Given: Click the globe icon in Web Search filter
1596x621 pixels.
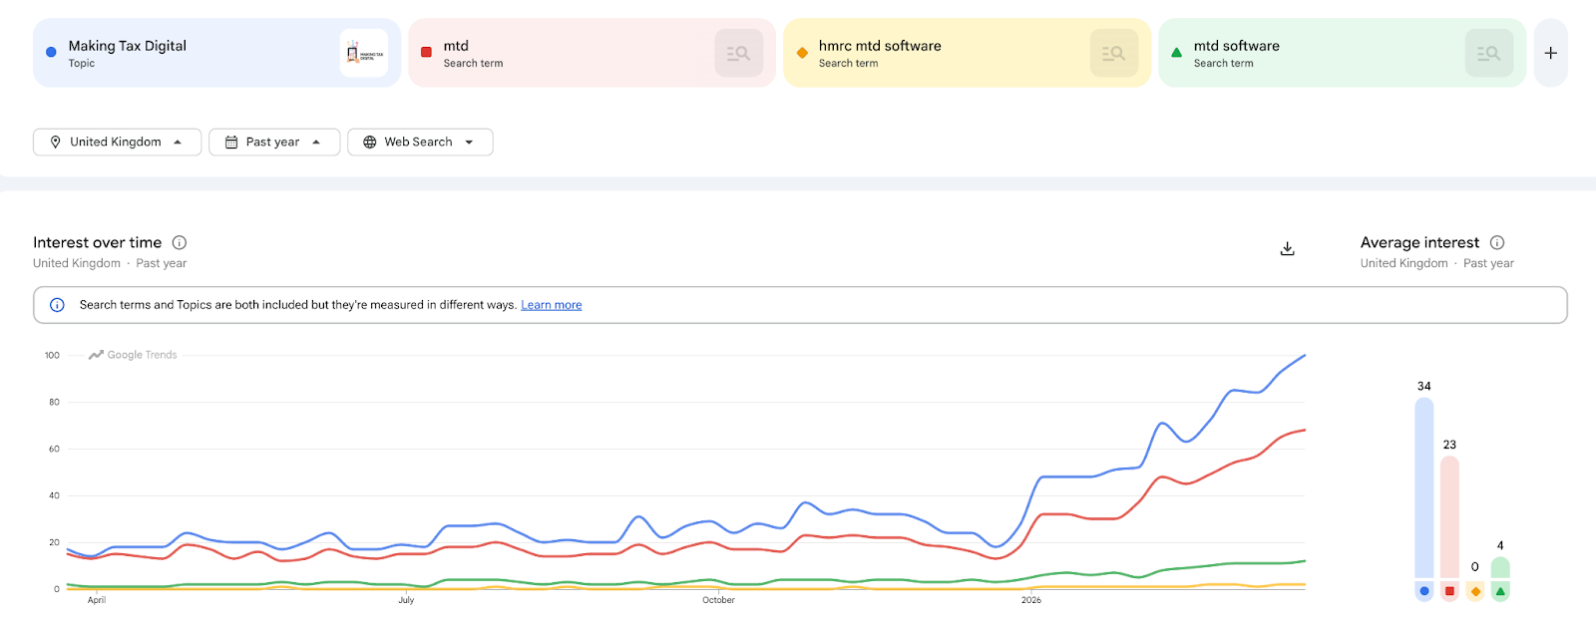Looking at the screenshot, I should point(370,142).
